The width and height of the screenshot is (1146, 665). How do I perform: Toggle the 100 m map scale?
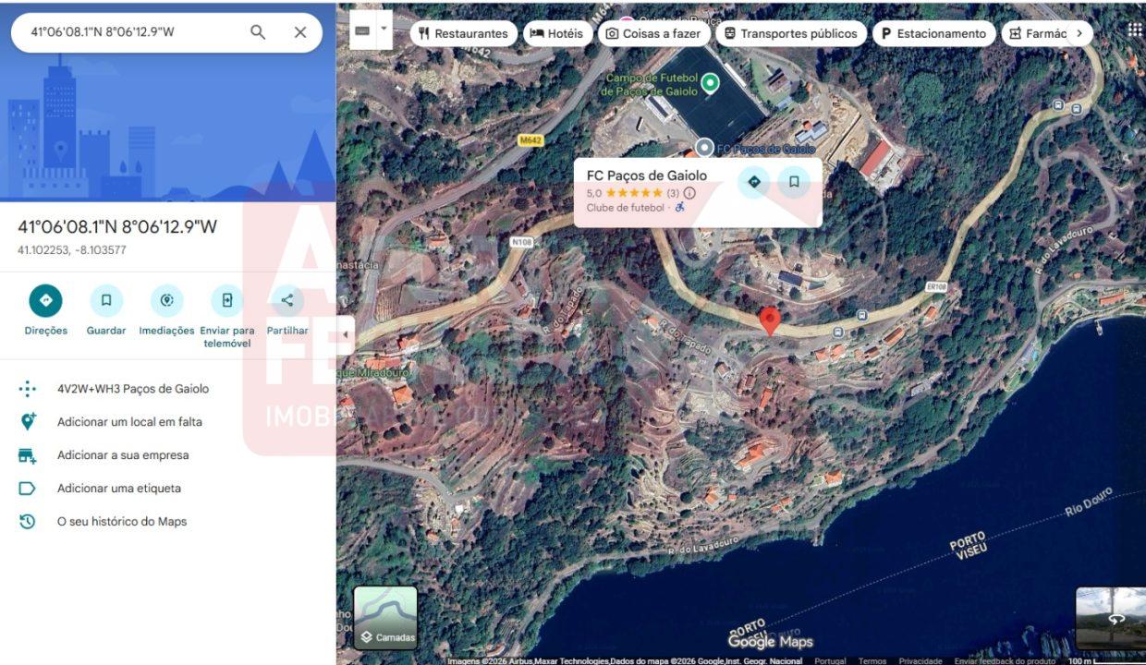click(1104, 660)
